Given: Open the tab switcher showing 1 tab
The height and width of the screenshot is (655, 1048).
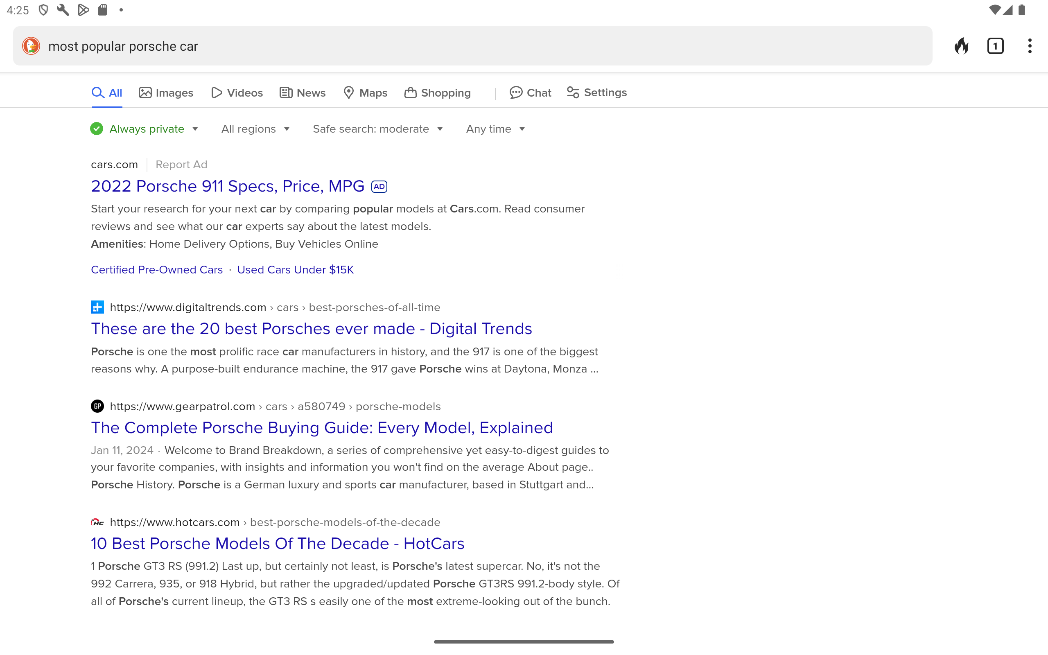Looking at the screenshot, I should [995, 46].
